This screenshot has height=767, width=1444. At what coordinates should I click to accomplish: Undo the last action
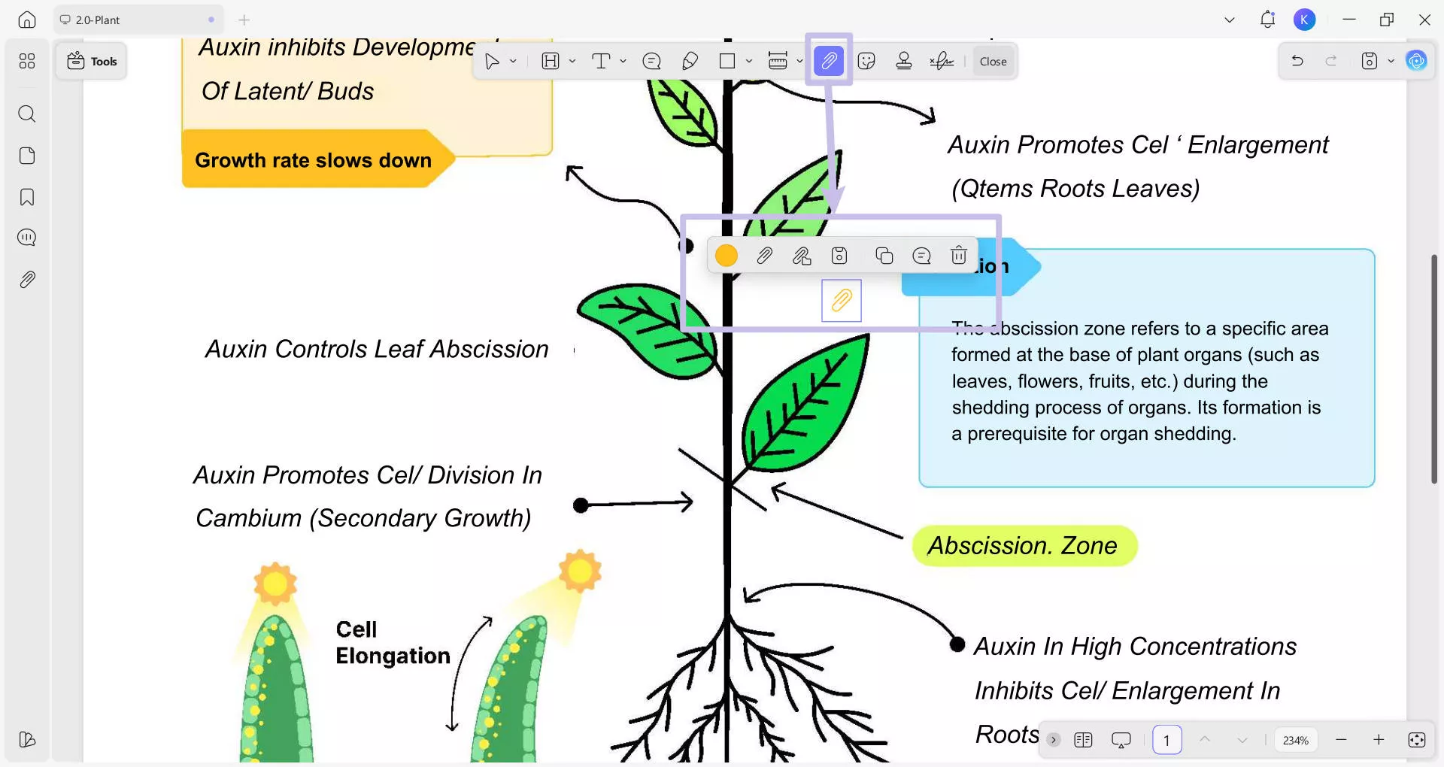coord(1297,61)
